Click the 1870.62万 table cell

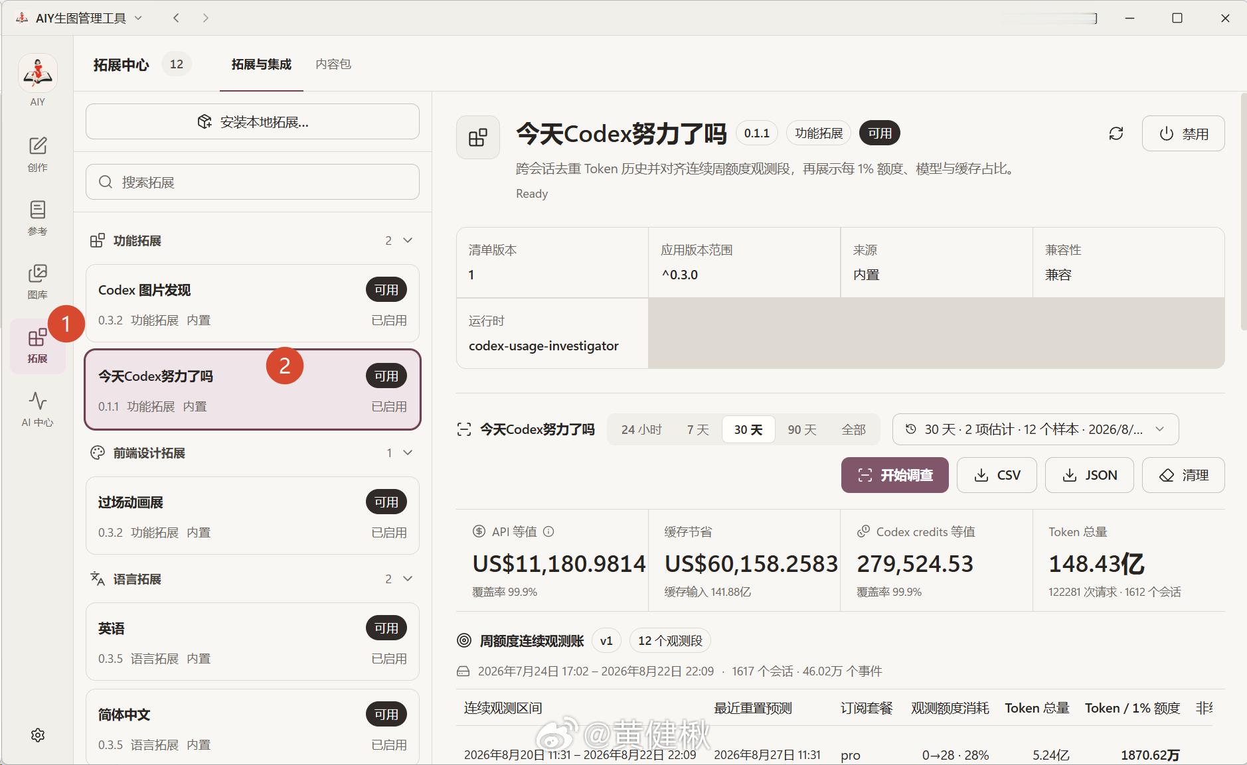coord(1150,755)
